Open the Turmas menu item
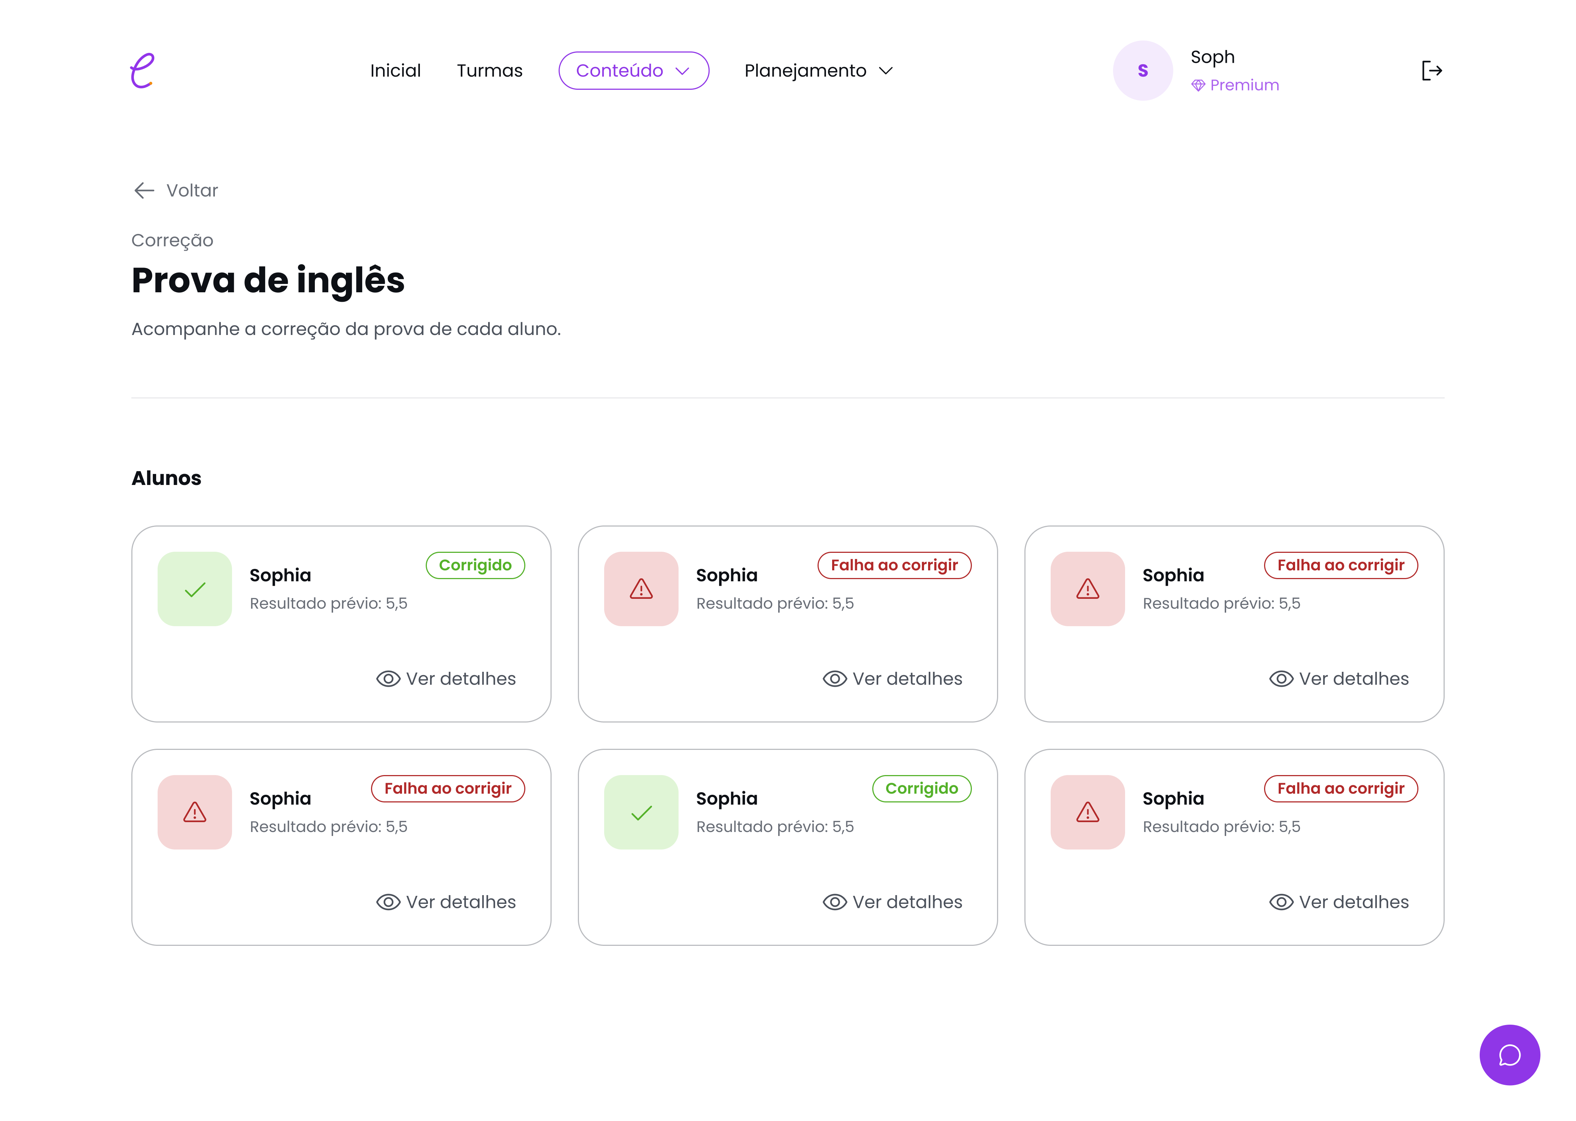The width and height of the screenshot is (1576, 1121). 490,70
